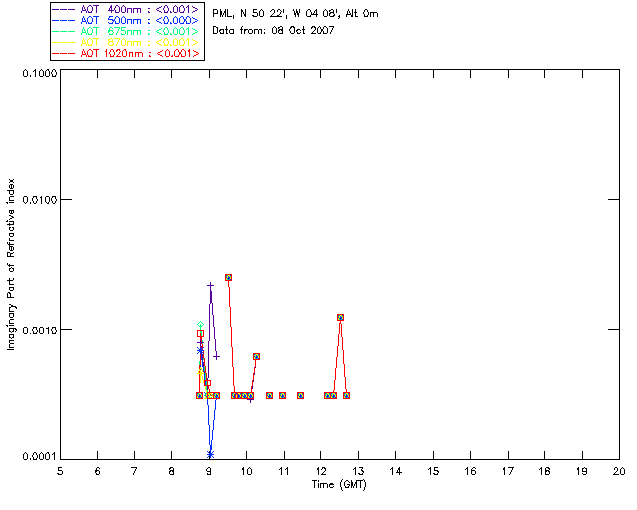Screen dimensions: 637x510
Task: Click x-axis tick label 6
Action: point(98,471)
